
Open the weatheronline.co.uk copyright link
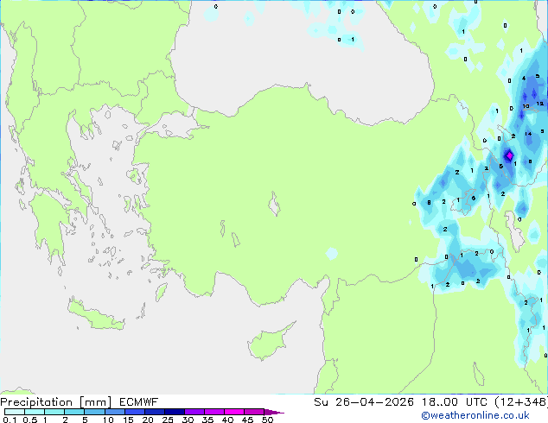coord(475,415)
